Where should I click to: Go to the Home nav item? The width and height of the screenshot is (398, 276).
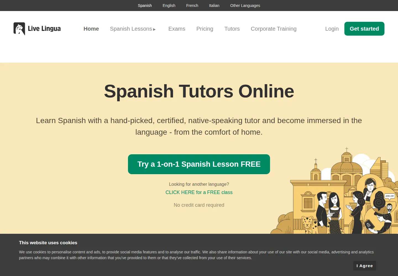(x=91, y=29)
